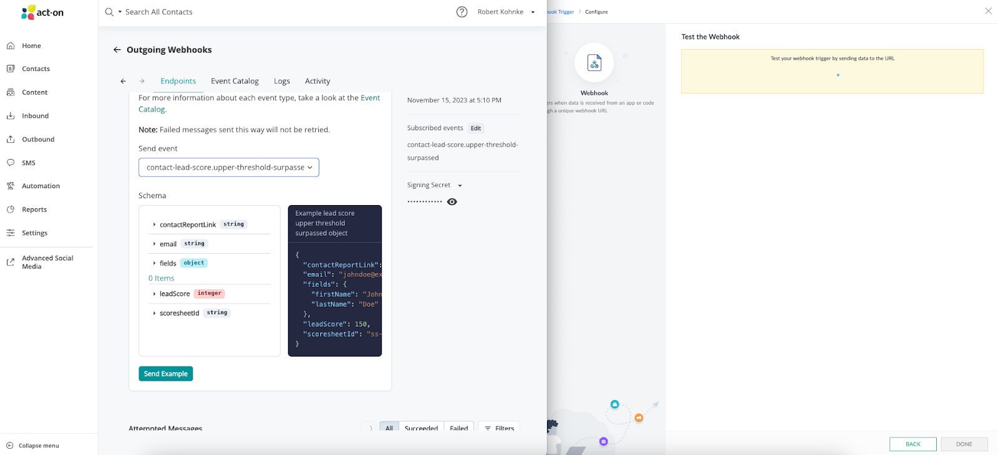
Task: Click Edit next to Subscribed events
Action: pyautogui.click(x=476, y=128)
